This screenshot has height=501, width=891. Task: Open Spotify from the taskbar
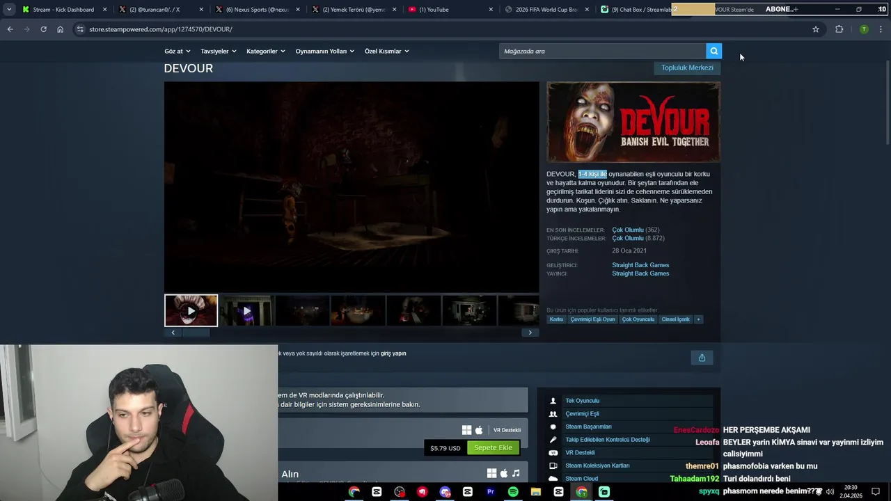pos(513,492)
